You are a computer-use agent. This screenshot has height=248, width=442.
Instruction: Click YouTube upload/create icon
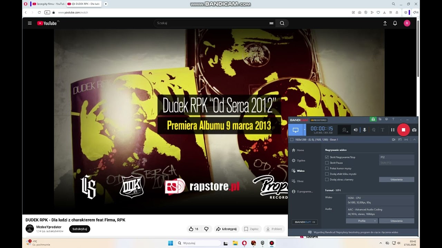coord(385,23)
